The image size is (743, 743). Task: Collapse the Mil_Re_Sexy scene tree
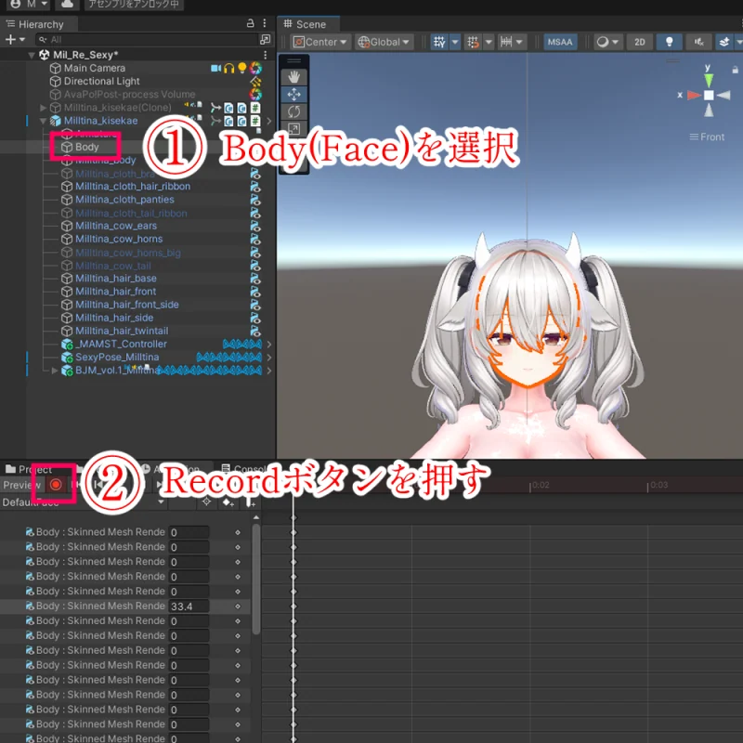pyautogui.click(x=32, y=56)
